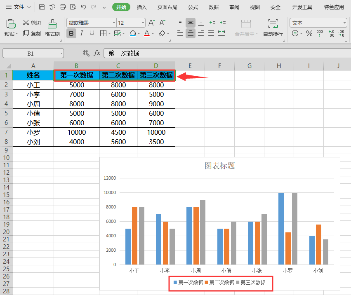Screen dimensions: 351x295
Task: Click the 复制 (Copy) button
Action: [32, 33]
